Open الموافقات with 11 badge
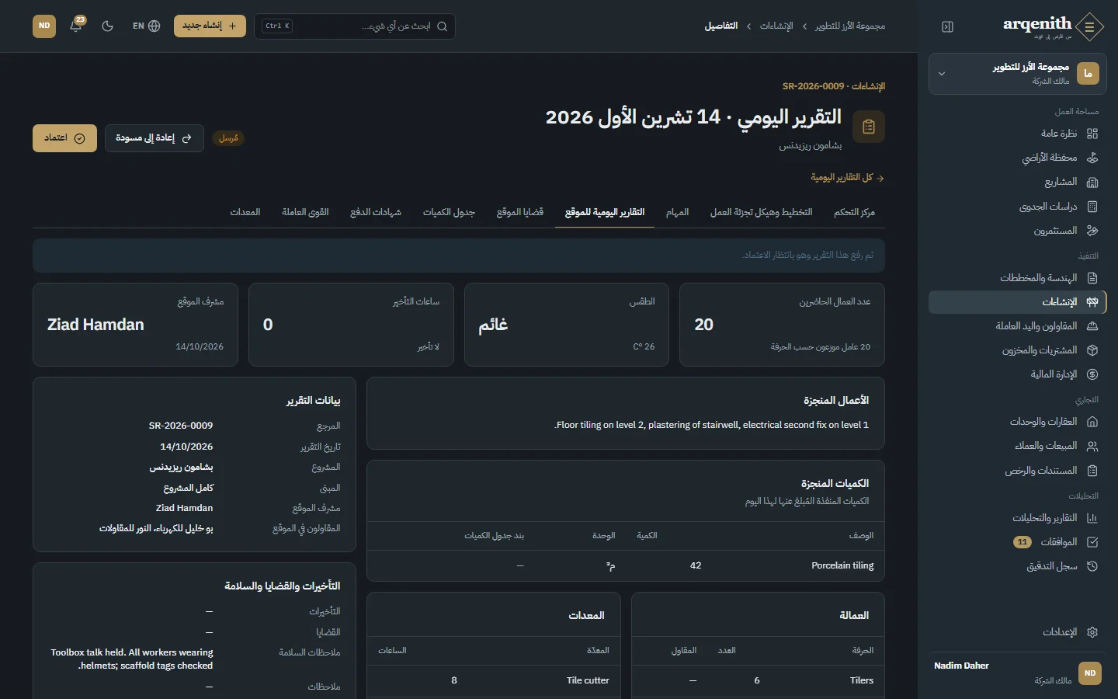1118x699 pixels. pos(1017,542)
